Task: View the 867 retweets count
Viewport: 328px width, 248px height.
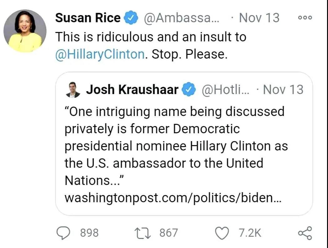Action: pos(169,233)
